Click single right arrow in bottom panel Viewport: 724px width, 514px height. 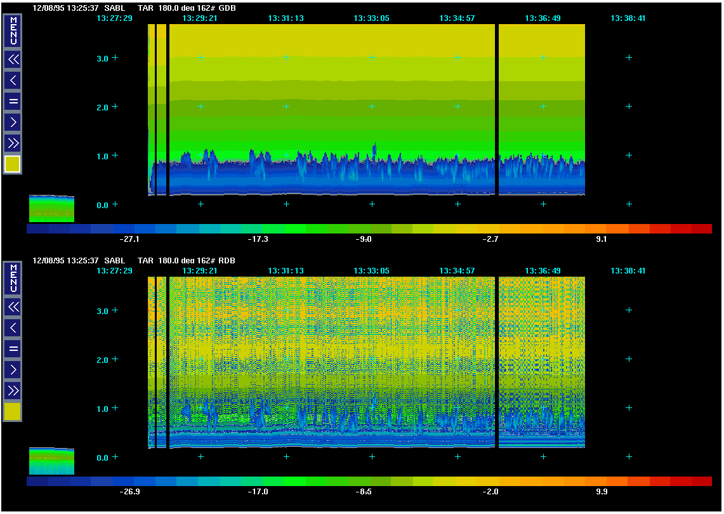pyautogui.click(x=13, y=369)
